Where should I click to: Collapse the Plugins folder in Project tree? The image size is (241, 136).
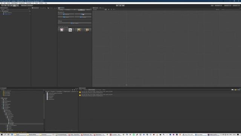point(2,109)
